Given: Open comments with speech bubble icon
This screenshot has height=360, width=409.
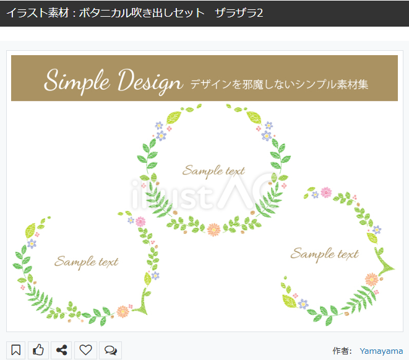Looking at the screenshot, I should click(x=110, y=350).
